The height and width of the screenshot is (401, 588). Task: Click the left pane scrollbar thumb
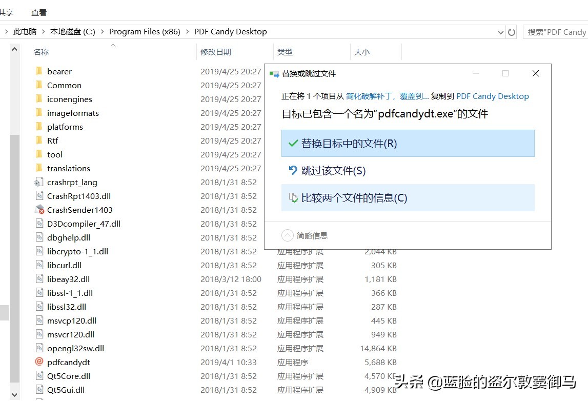tap(15, 259)
